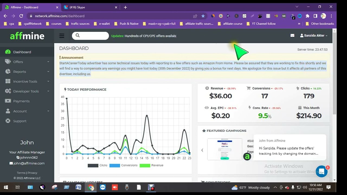The height and width of the screenshot is (195, 347).
Task: Click the johnnn062 Skype contact
Action: coord(27,157)
